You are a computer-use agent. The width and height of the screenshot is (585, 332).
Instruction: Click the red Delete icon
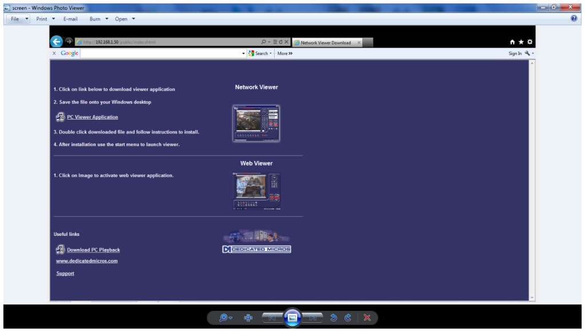[x=367, y=318]
